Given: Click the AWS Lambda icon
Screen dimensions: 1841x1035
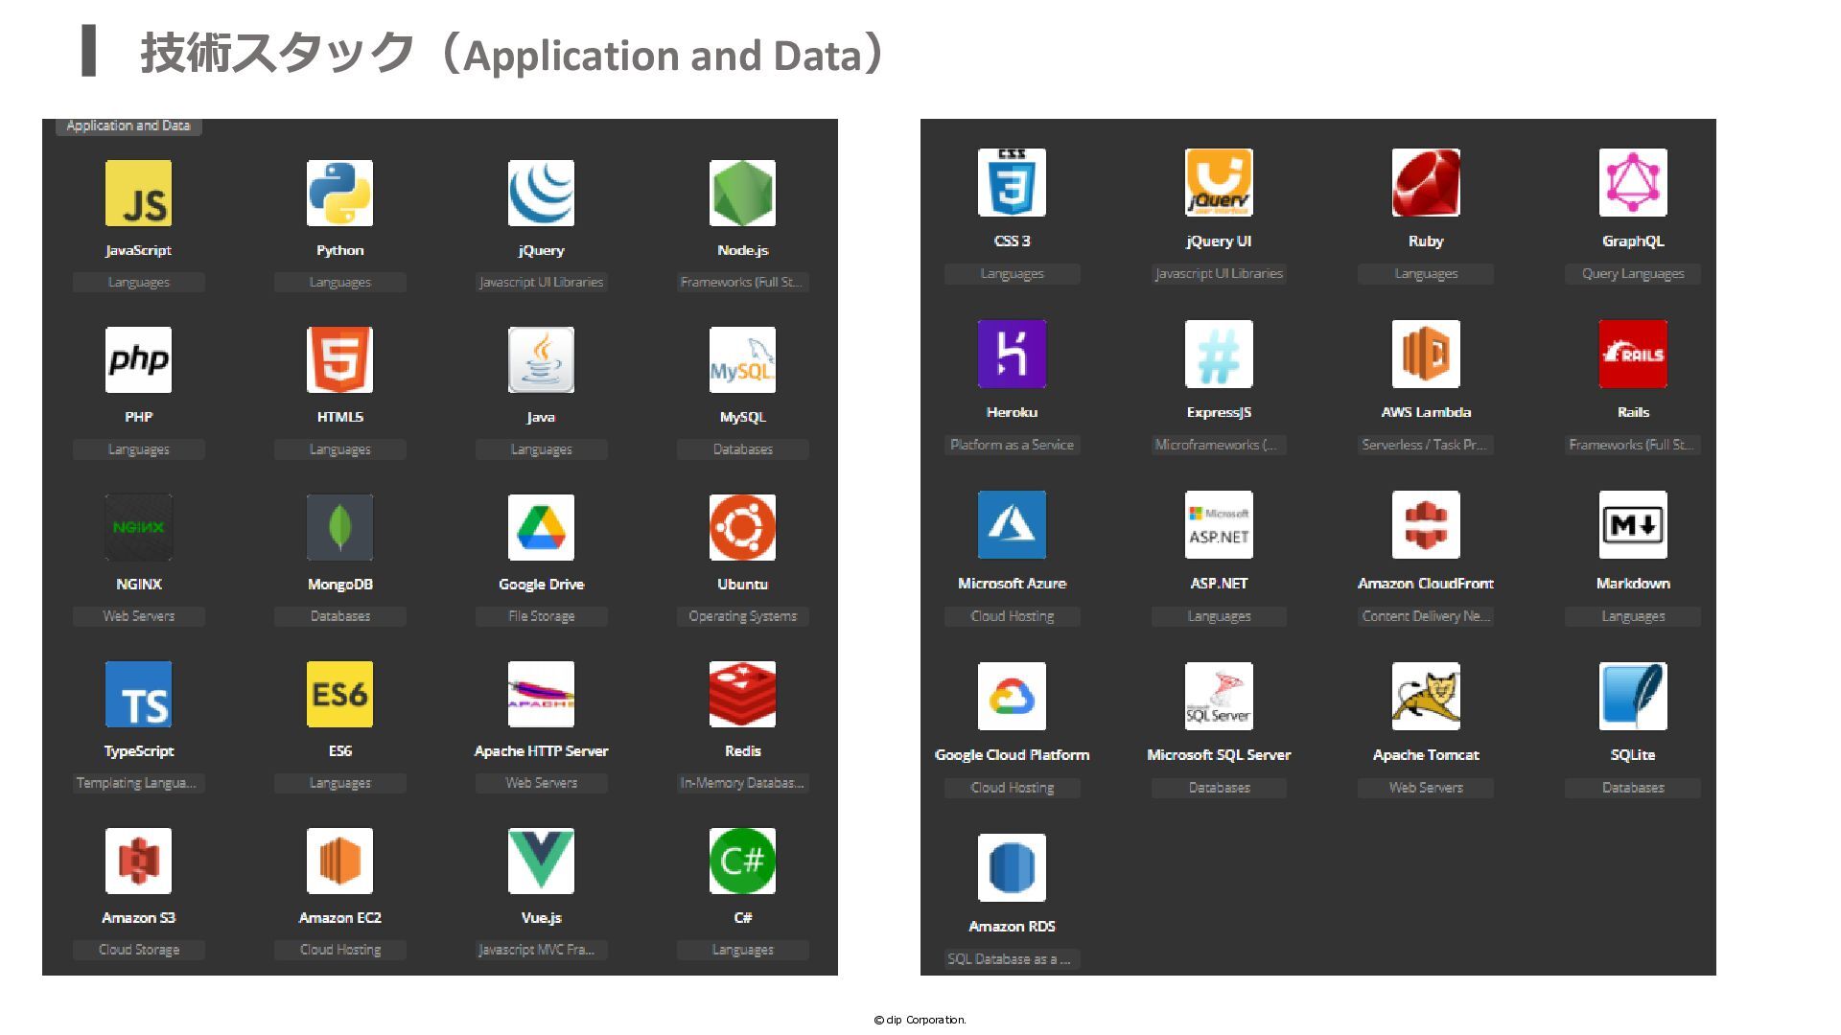Looking at the screenshot, I should pos(1426,354).
